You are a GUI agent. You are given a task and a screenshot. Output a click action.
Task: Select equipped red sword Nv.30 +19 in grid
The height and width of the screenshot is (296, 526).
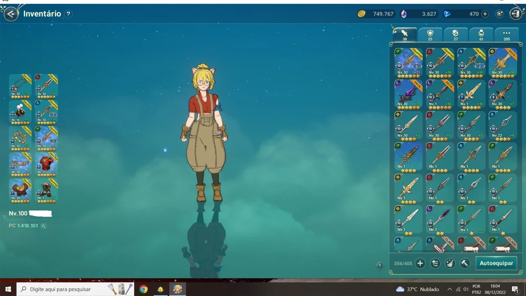point(440,62)
